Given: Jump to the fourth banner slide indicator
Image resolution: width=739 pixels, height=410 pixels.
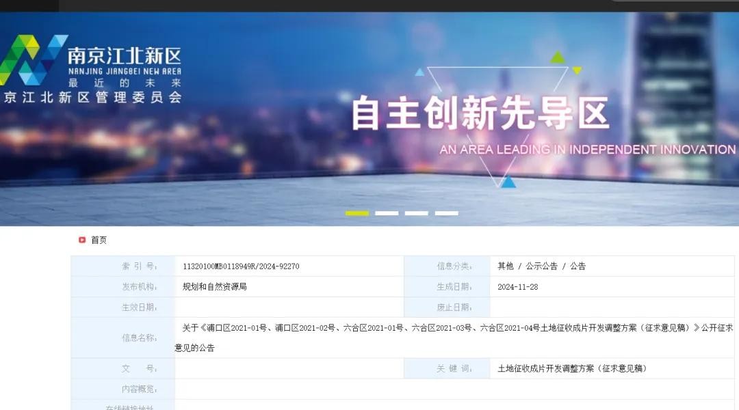Looking at the screenshot, I should coord(446,213).
